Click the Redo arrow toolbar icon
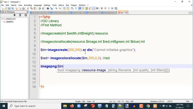 point(43,8)
